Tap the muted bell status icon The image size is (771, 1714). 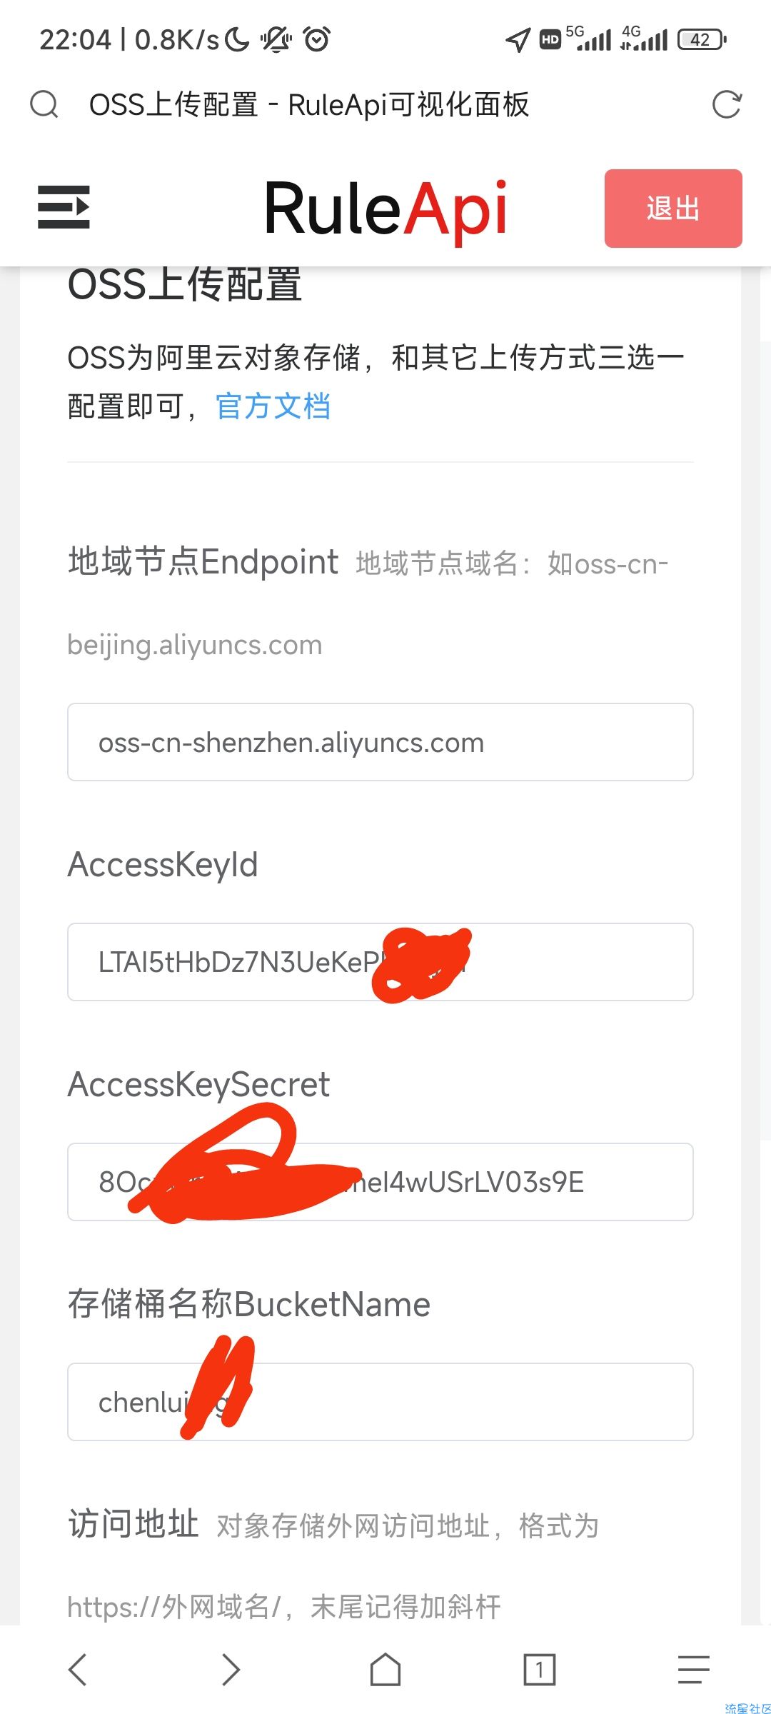[276, 39]
